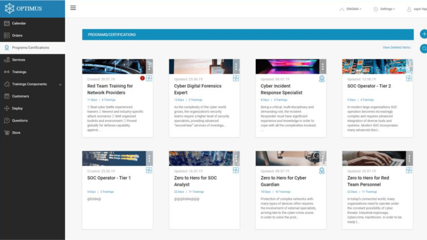Click certification ribbon icon on Zero to Hero for Cyber Guardian
Viewport: 427px width, 240px height.
coord(322,171)
